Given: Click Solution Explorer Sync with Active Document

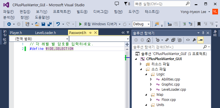Looking at the screenshot, I should coord(167,40).
